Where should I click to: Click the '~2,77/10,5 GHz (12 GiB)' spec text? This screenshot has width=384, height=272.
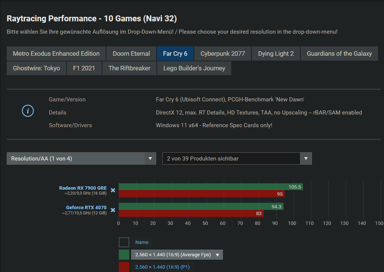84,213
